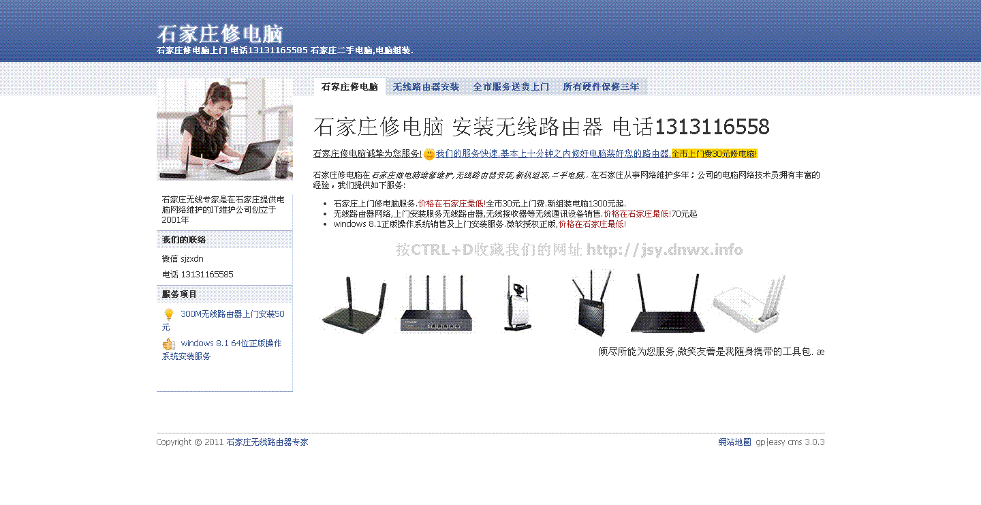Select the 所有硬件保修三年 tab

(x=601, y=87)
